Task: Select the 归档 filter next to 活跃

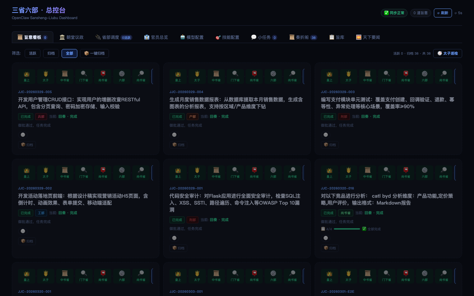Action: click(51, 53)
